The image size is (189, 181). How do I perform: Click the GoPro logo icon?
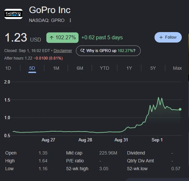click(x=13, y=14)
